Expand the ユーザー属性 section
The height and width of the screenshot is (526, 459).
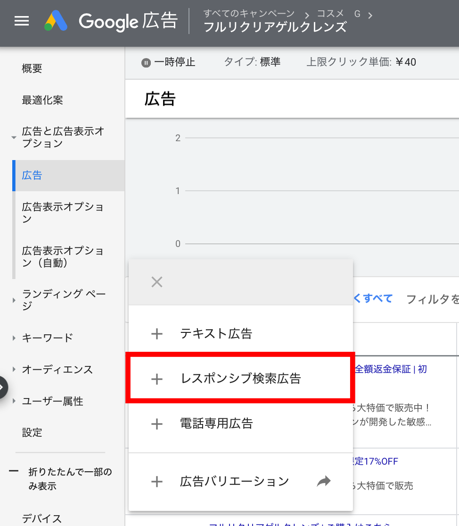click(x=14, y=401)
